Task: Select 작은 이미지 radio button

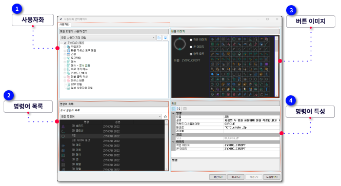Action: [191, 40]
